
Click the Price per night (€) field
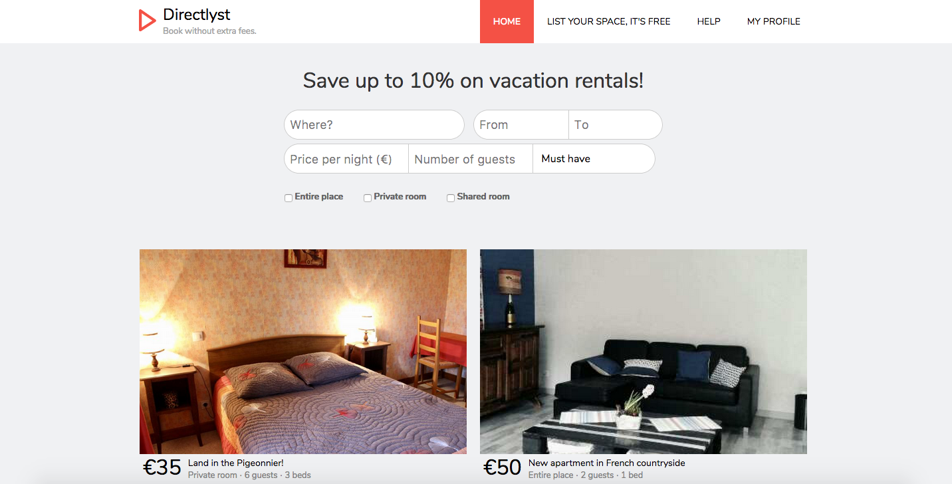point(346,159)
